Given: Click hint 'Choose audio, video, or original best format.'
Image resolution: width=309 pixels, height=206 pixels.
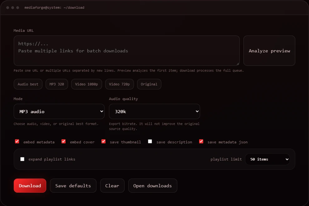Looking at the screenshot, I should (x=56, y=124).
